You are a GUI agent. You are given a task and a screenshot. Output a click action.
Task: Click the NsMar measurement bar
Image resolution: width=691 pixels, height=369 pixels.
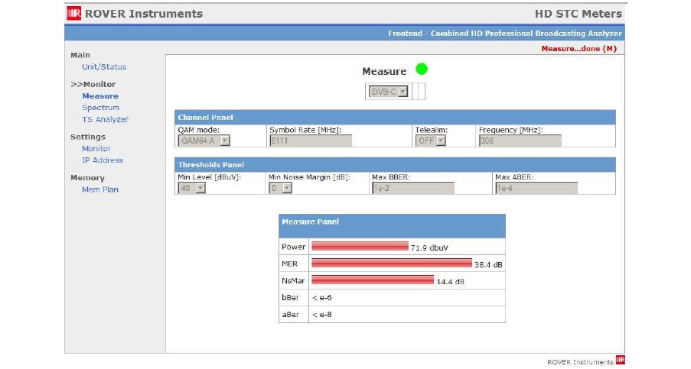(x=373, y=280)
